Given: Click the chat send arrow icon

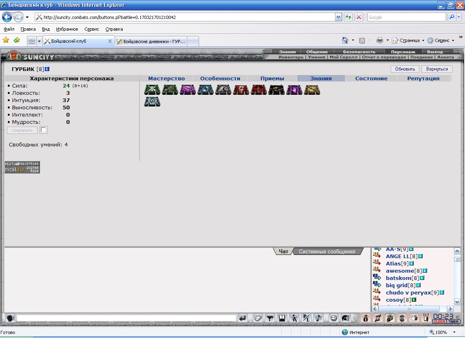Looking at the screenshot, I should coord(243,318).
